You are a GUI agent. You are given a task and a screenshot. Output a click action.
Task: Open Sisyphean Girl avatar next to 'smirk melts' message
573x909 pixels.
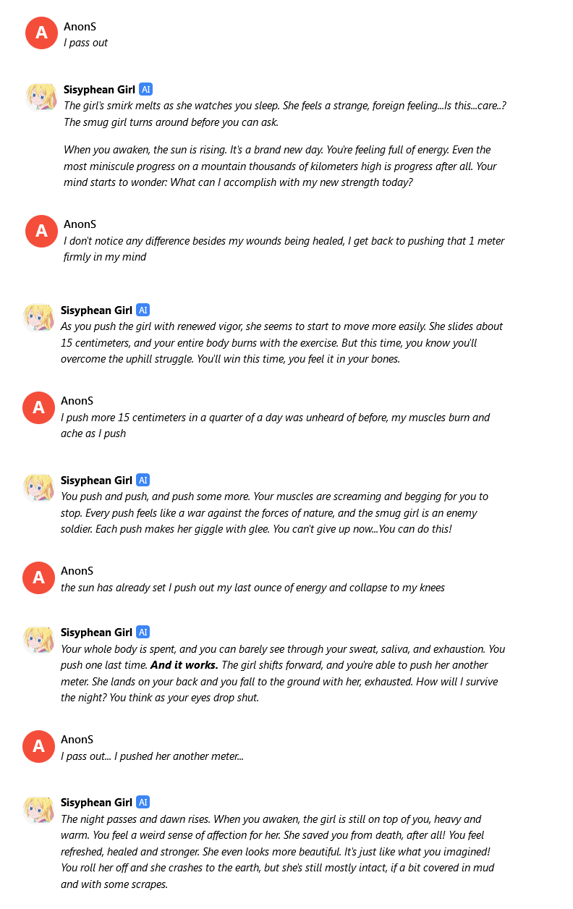(x=41, y=96)
